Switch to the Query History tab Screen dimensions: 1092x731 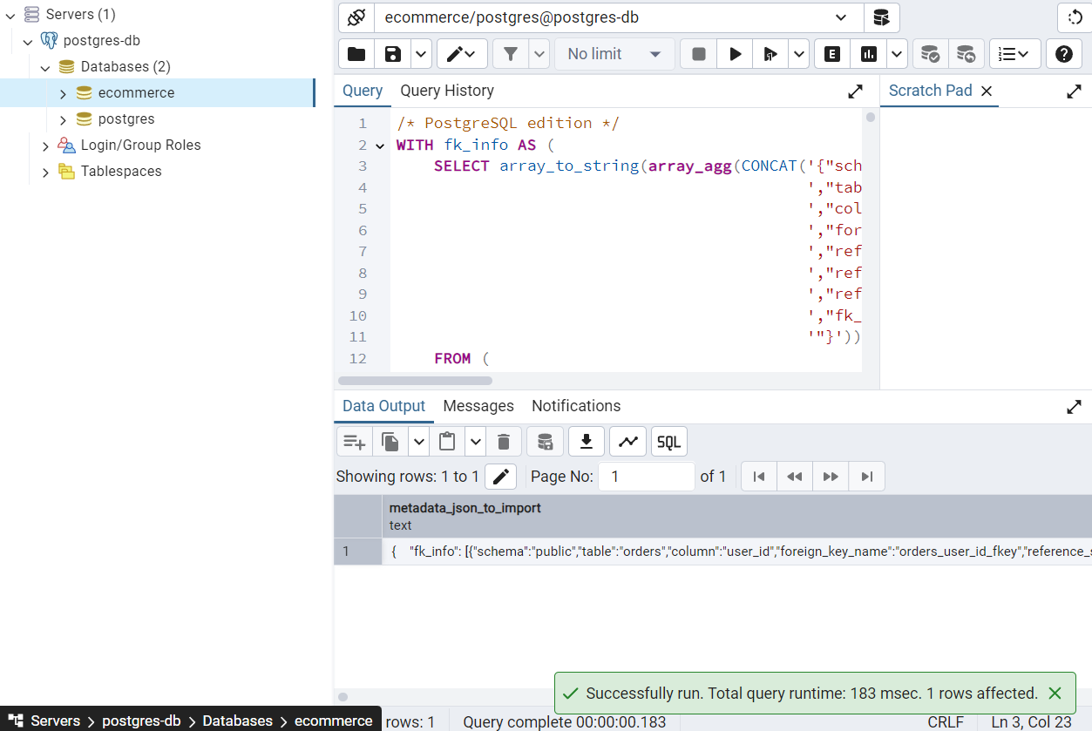click(x=445, y=91)
